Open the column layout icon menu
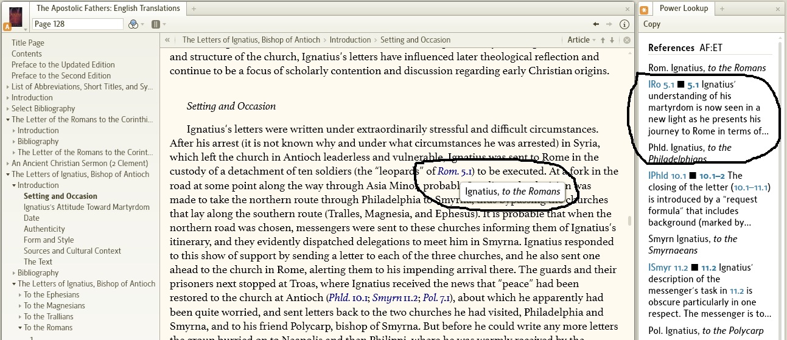 pos(155,24)
